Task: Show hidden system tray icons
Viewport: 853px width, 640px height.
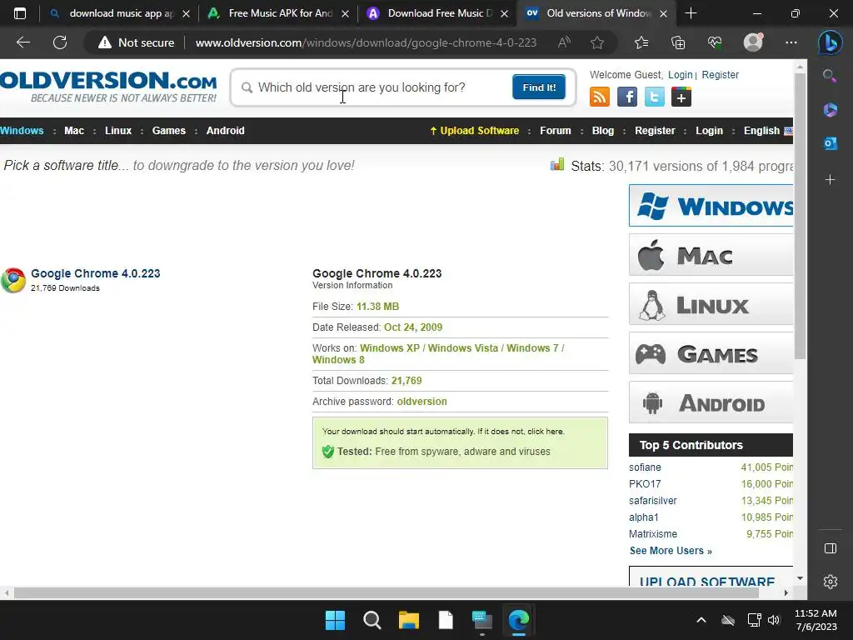Action: coord(701,620)
